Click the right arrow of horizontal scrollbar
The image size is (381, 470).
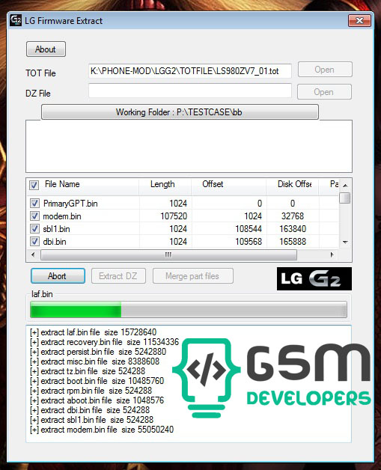(332, 254)
